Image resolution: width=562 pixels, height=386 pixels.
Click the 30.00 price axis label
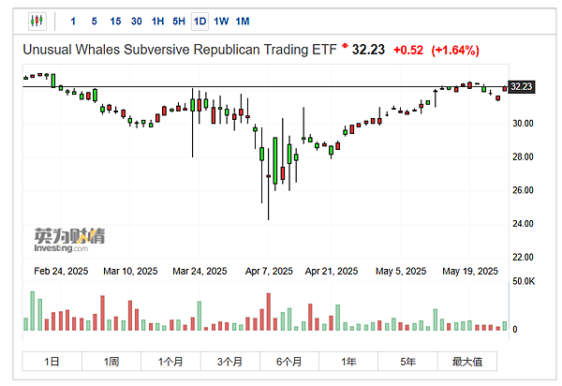tap(523, 124)
